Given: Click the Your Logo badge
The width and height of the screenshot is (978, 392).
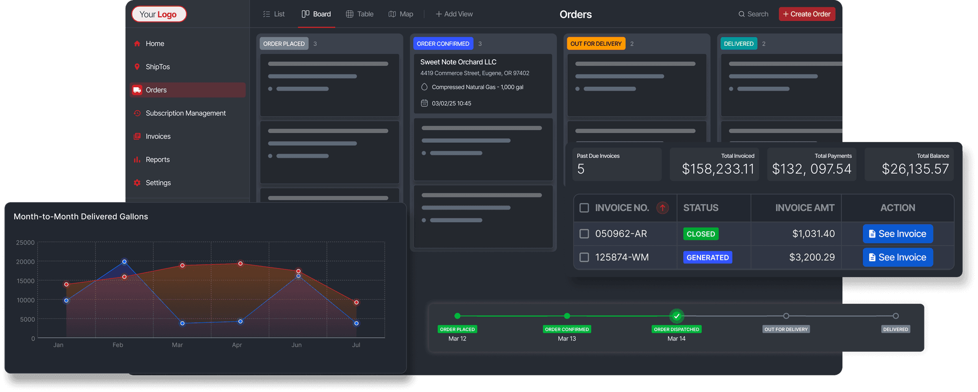Looking at the screenshot, I should (159, 14).
